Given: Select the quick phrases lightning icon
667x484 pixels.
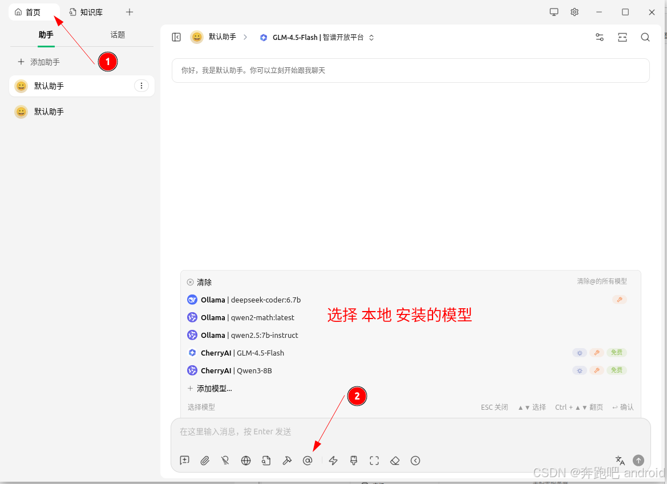Looking at the screenshot, I should tap(333, 461).
